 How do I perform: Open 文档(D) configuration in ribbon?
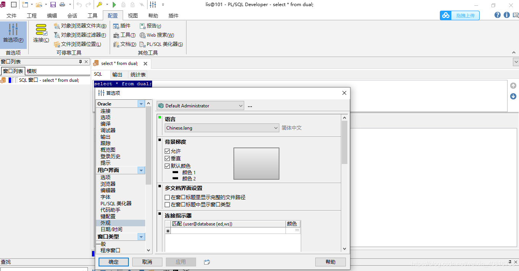125,44
